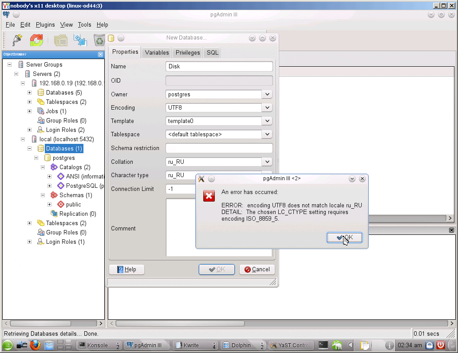Select Replication (0) tree node

coord(78,214)
